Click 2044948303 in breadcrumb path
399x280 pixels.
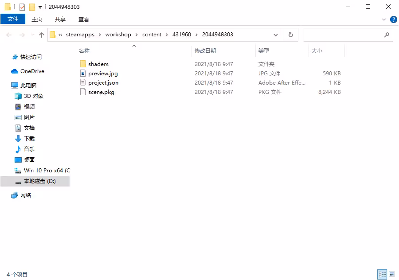point(218,35)
